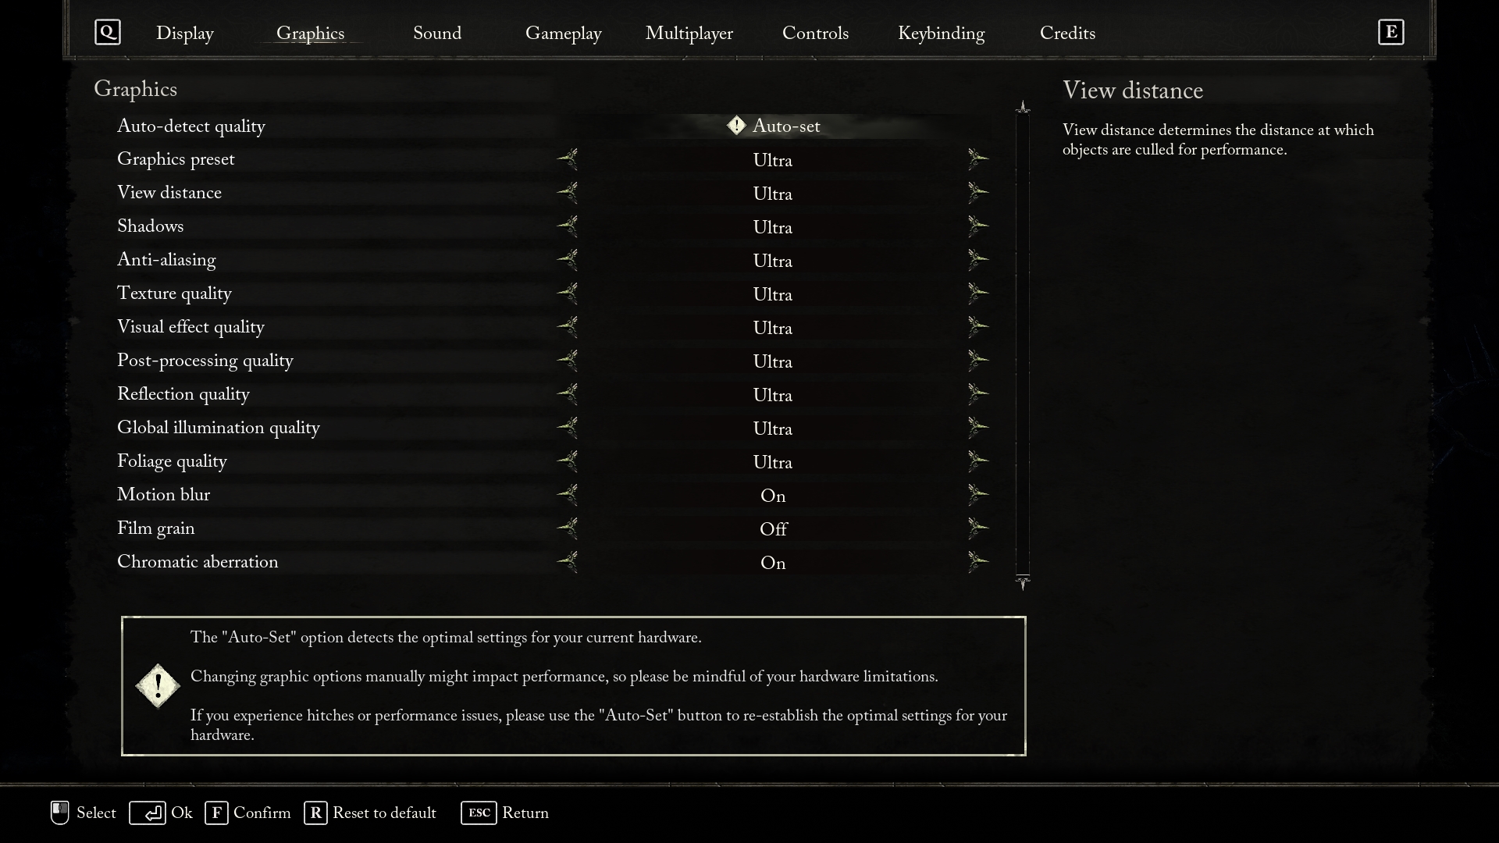Click the Auto-detect quality diamond icon

point(737,126)
